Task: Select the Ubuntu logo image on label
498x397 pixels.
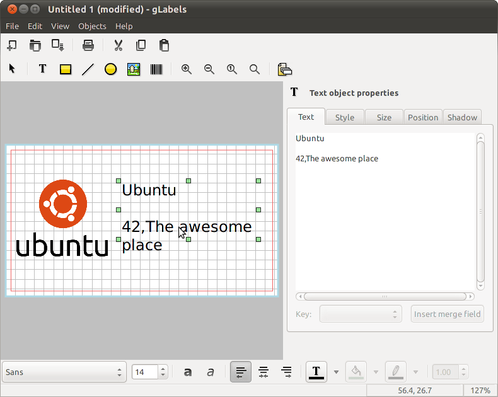Action: (x=62, y=218)
